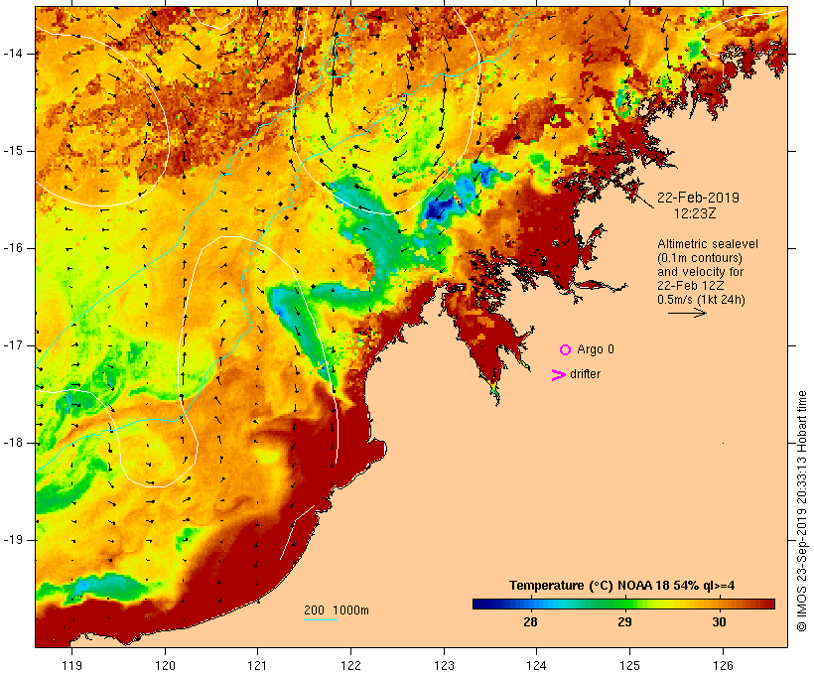Click the color bar label '30'
814x675 pixels.
coord(719,622)
